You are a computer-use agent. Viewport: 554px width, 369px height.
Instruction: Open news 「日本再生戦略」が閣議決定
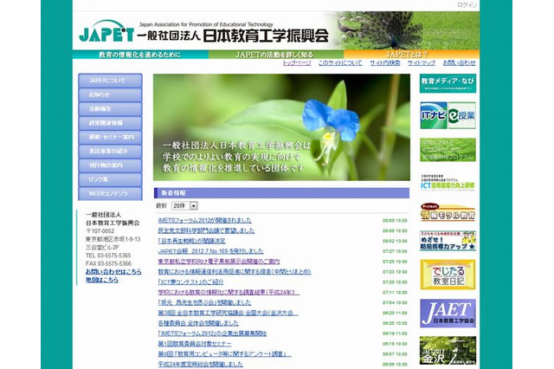click(192, 241)
